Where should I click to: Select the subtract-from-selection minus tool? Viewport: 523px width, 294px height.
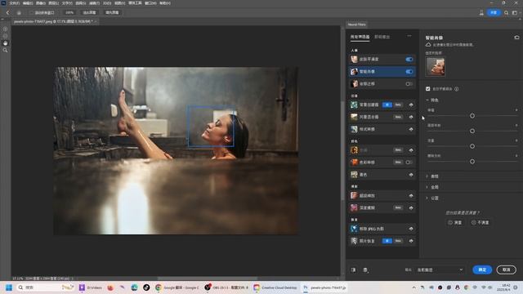[5, 36]
